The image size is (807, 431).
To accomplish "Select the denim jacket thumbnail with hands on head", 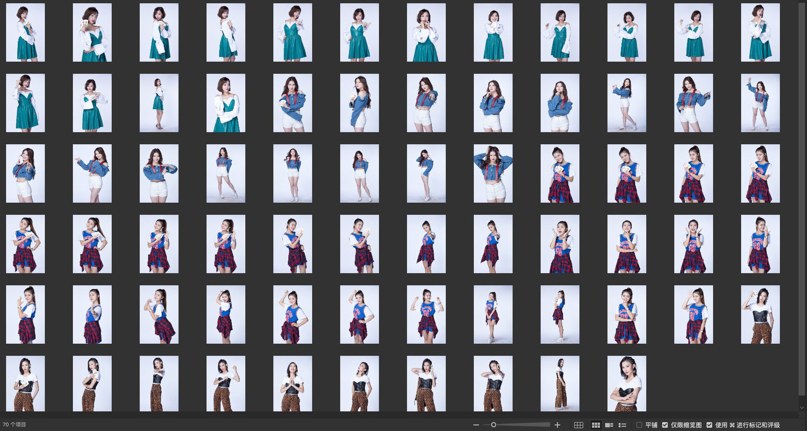I will 493,173.
